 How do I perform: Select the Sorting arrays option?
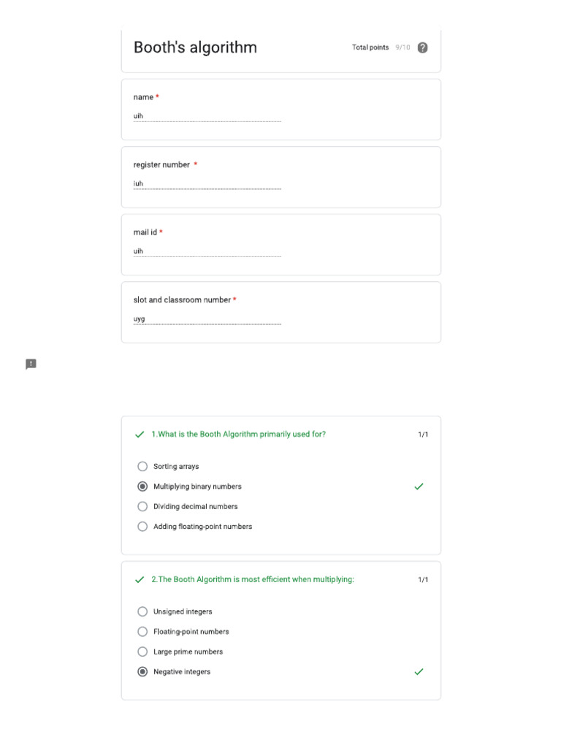(142, 467)
